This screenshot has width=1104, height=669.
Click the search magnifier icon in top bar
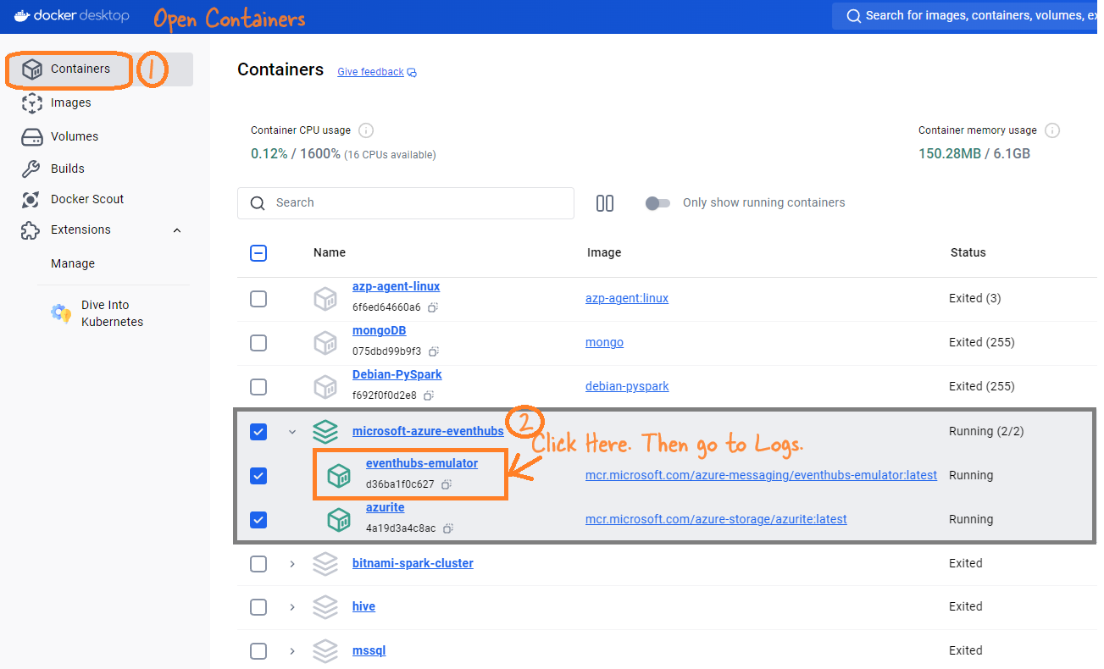854,16
